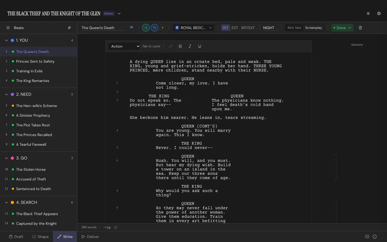The height and width of the screenshot is (242, 387).
Task: Switch to the Shape tab
Action: click(x=40, y=237)
